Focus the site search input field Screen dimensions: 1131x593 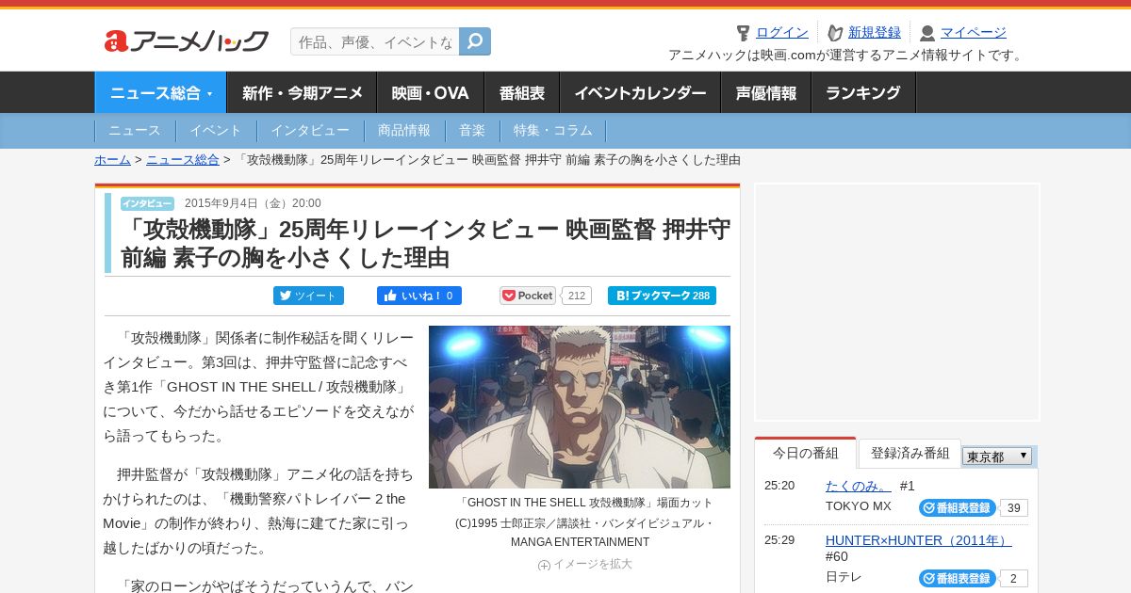click(375, 41)
